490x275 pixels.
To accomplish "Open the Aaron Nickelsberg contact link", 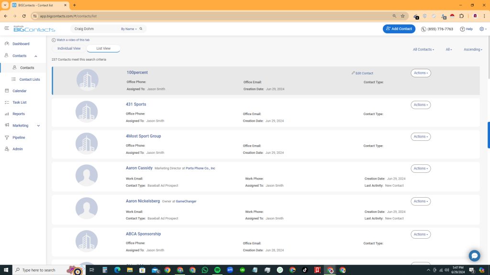I will (x=143, y=201).
